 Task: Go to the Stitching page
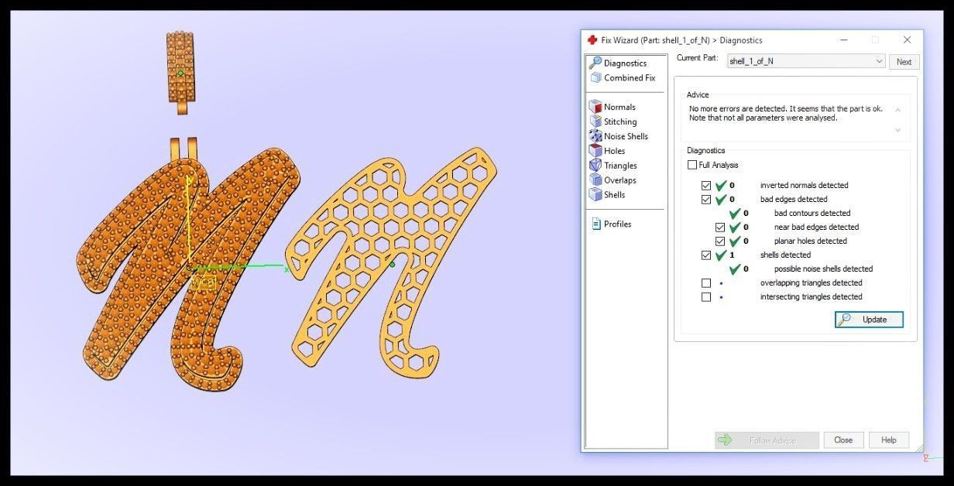(x=620, y=122)
